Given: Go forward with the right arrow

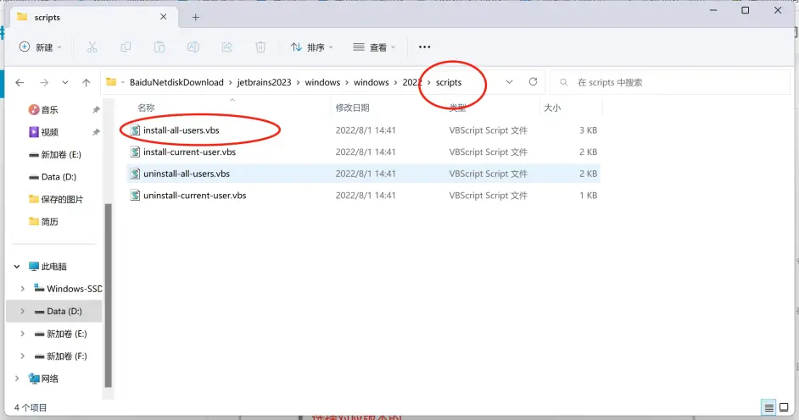Looking at the screenshot, I should click(x=44, y=82).
